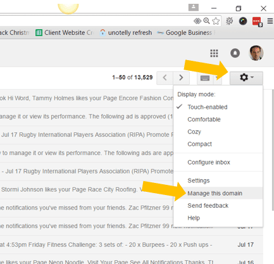Click the zoom magnifier icon in address bar
Screen dimensions: 274x264
pos(206,21)
